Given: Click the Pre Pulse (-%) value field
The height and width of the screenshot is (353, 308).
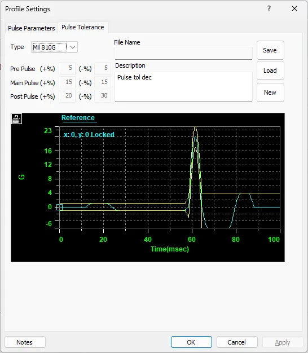Looking at the screenshot, I should 103,68.
